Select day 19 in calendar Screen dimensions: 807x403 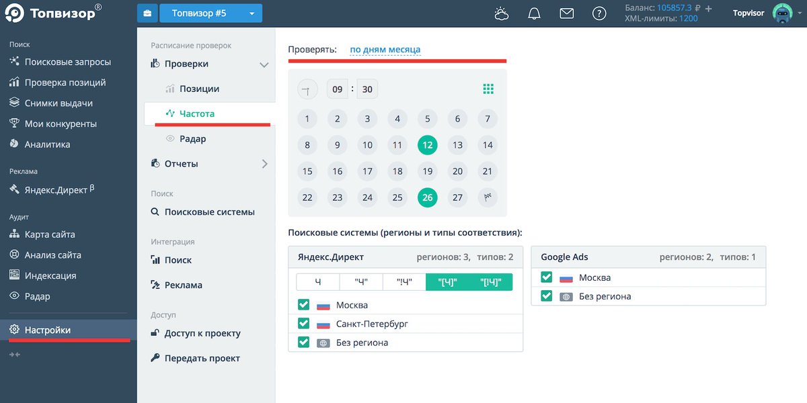coord(428,171)
